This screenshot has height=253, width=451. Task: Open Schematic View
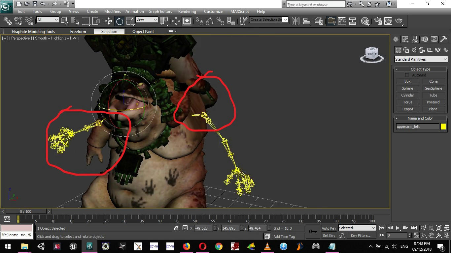353,21
